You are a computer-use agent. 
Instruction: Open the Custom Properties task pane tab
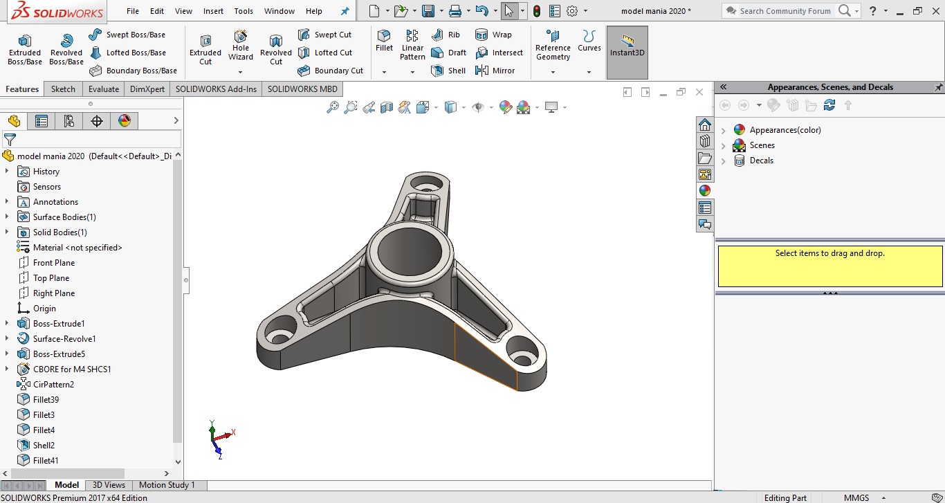coord(705,208)
